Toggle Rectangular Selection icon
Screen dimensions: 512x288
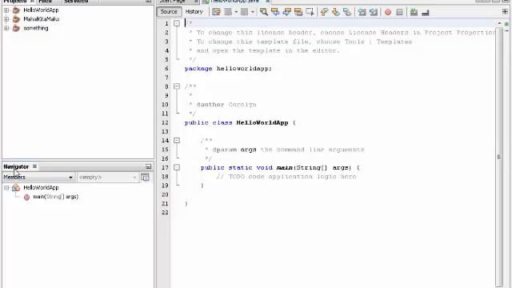coord(310,12)
